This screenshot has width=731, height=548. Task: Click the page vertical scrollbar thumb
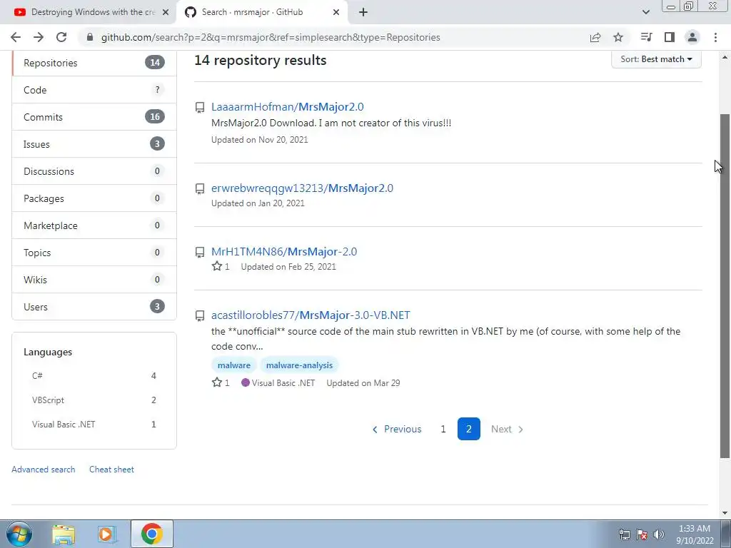tap(725, 285)
